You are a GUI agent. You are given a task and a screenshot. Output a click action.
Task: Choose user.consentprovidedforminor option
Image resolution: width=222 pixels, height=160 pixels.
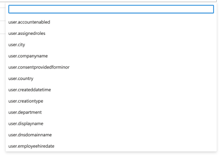click(x=111, y=67)
